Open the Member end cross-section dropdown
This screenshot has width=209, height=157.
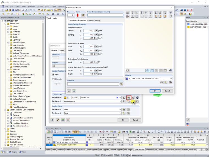pos(93,101)
